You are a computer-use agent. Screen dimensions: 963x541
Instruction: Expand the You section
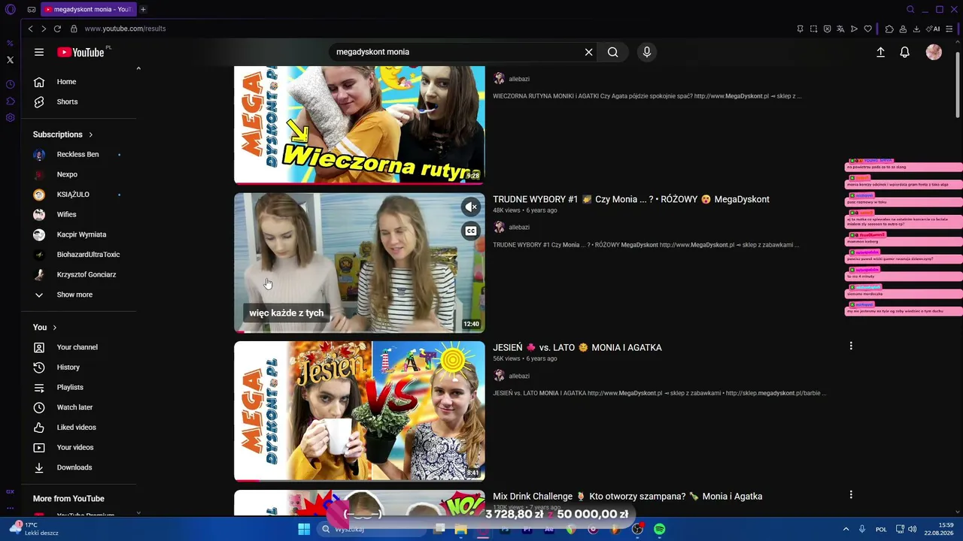click(x=45, y=328)
